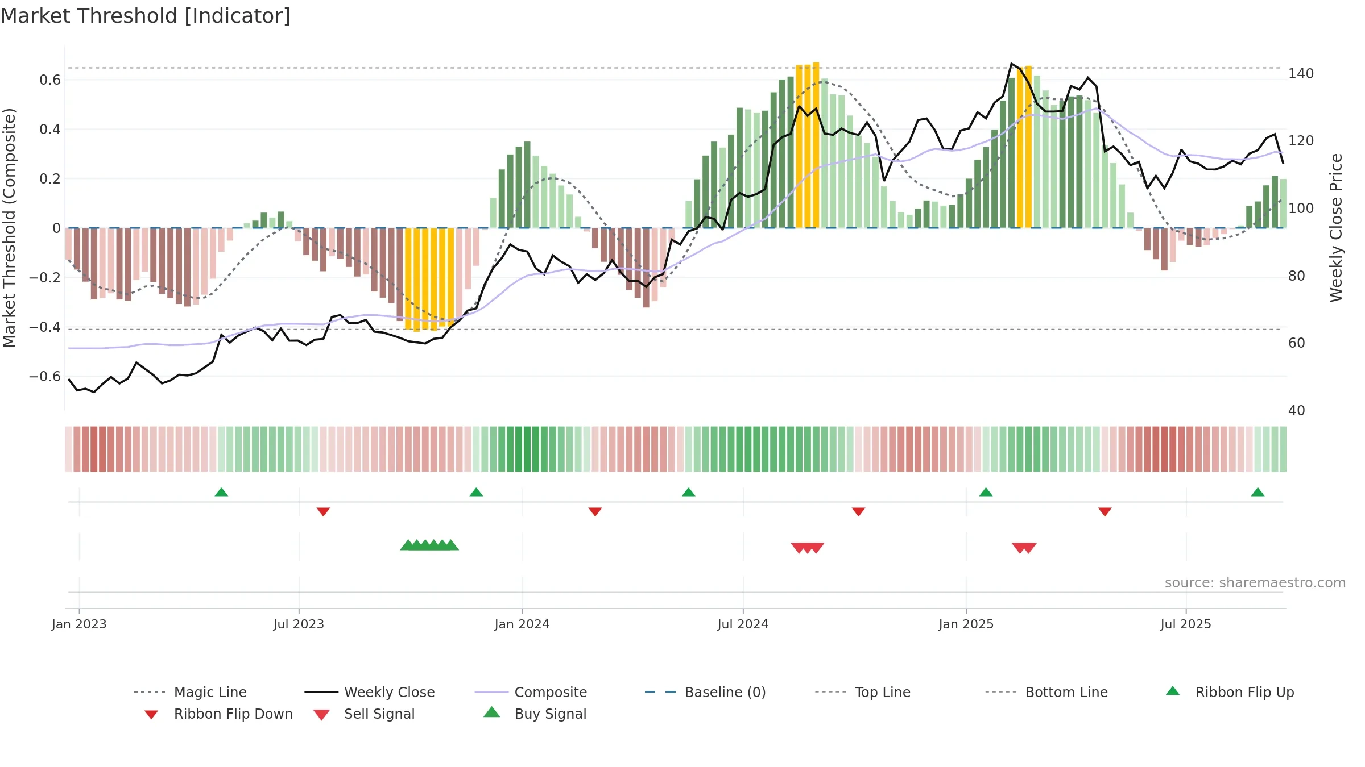Screen dimensions: 1365x767
Task: Click the '40' right axis tick
Action: coord(1297,411)
